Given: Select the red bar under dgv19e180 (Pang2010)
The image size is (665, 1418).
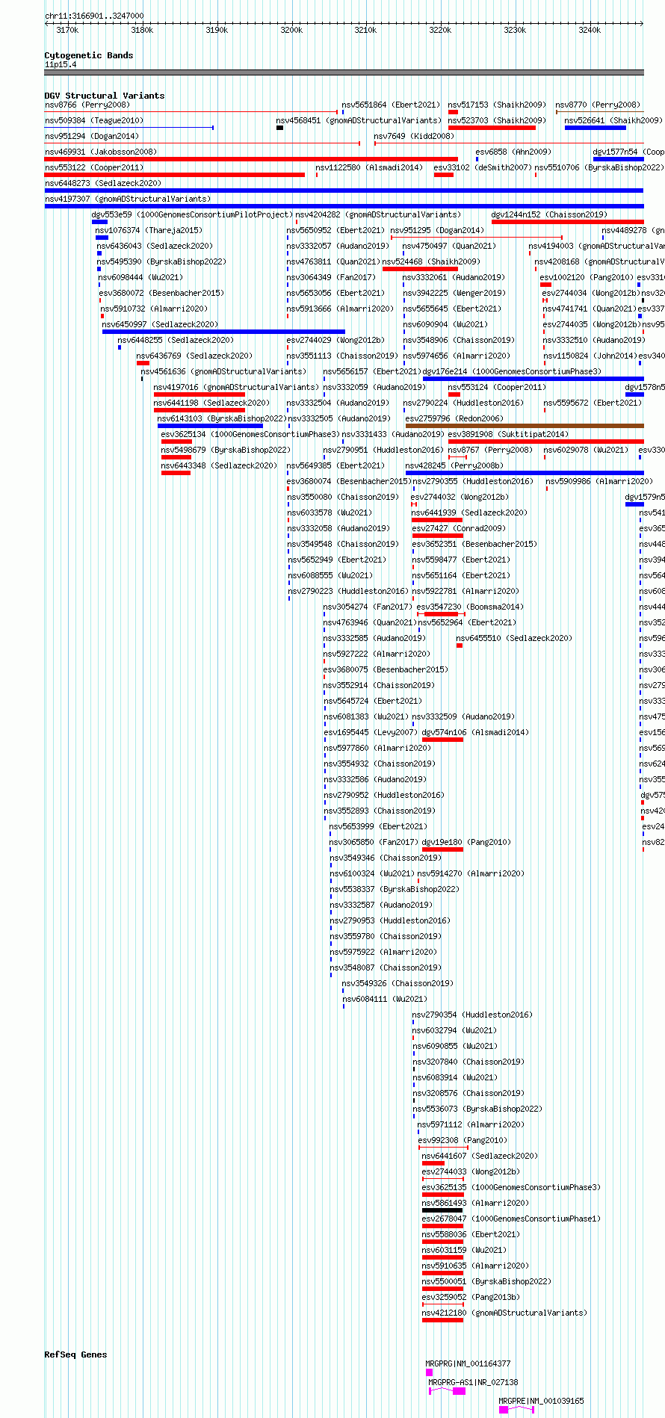Looking at the screenshot, I should [443, 849].
